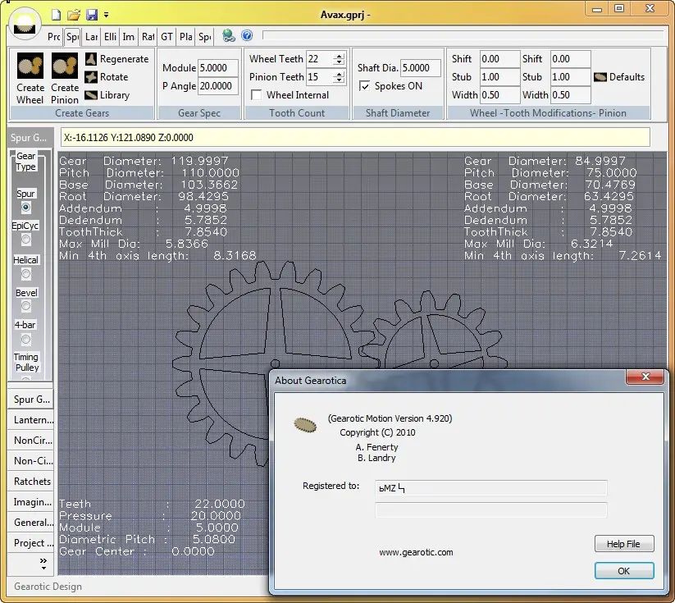Increase Wheel Teeth with up arrow
Screen dimensions: 675x603
pyautogui.click(x=340, y=55)
